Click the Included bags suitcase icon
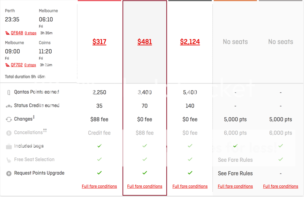Viewport: 304px width, 197px height. pos(9,146)
